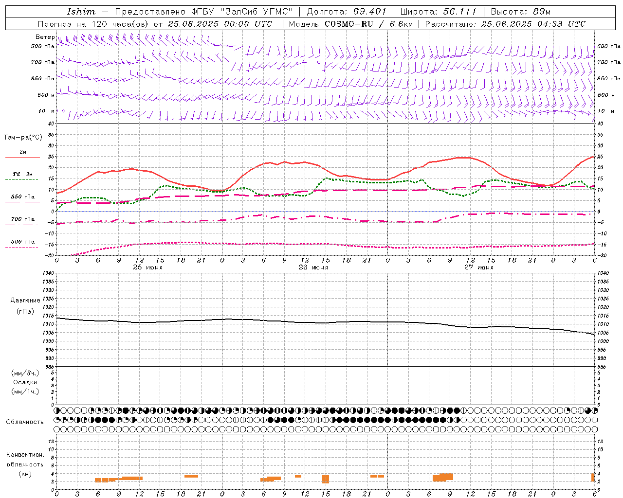Click the "850 гПа" entry in temperature legend
Viewport: 623px width, 498px height.
pyautogui.click(x=23, y=197)
